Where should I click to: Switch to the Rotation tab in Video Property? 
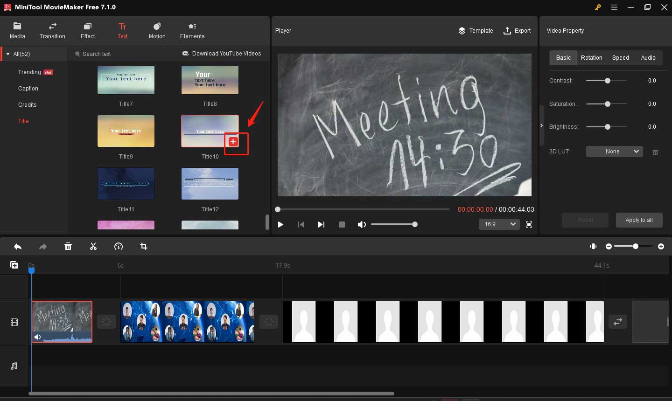point(591,57)
